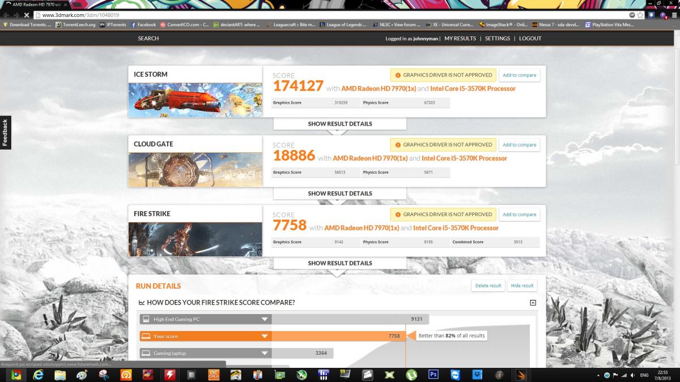This screenshot has width=680, height=382.
Task: Open the League of Legends bookmark
Action: point(343,25)
